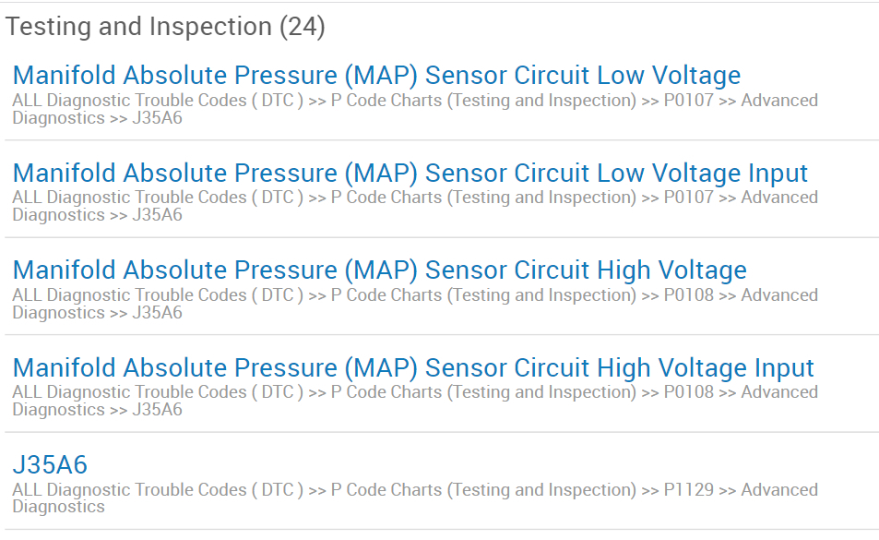Image resolution: width=879 pixels, height=540 pixels.
Task: Open the MAP Sensor Circuit Low Voltage link without Input
Action: [376, 76]
